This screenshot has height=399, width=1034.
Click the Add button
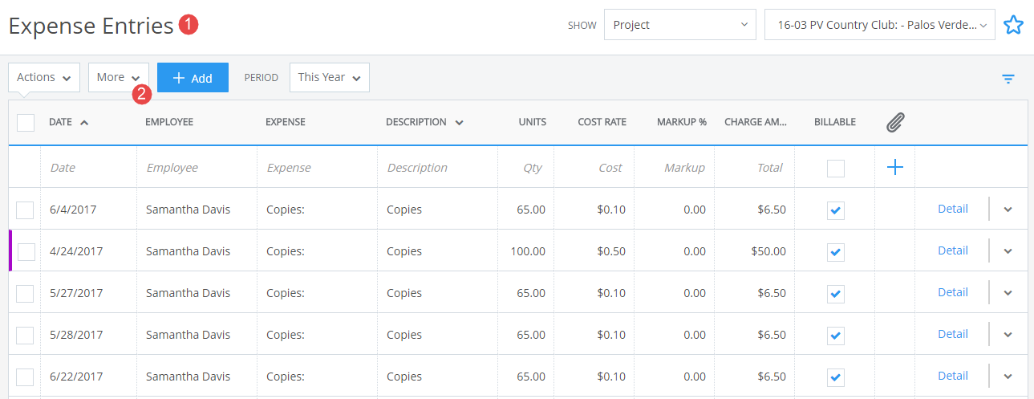point(193,78)
